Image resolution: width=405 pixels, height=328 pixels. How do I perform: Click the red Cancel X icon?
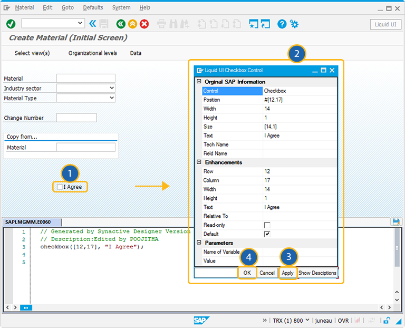click(144, 24)
